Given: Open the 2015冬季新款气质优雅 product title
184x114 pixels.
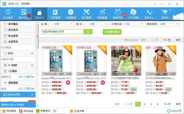Looking at the screenshot, I should point(125,78).
